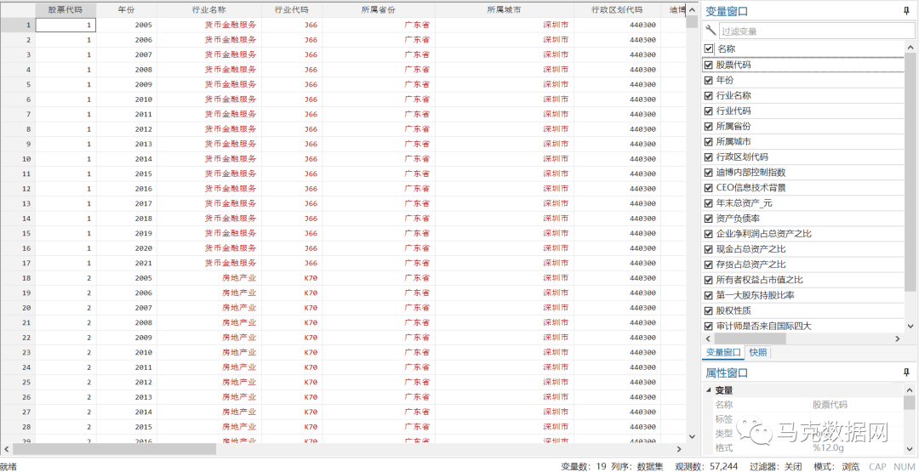Uncheck the 所属城市 variable
The width and height of the screenshot is (919, 472).
coord(709,142)
